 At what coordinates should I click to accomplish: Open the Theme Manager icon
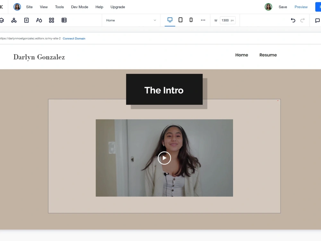click(39, 20)
